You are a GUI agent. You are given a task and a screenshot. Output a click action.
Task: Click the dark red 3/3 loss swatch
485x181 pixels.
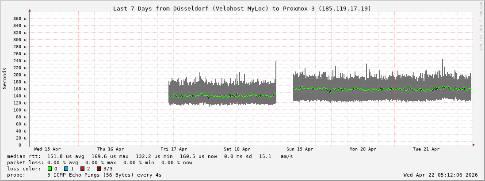(x=99, y=169)
